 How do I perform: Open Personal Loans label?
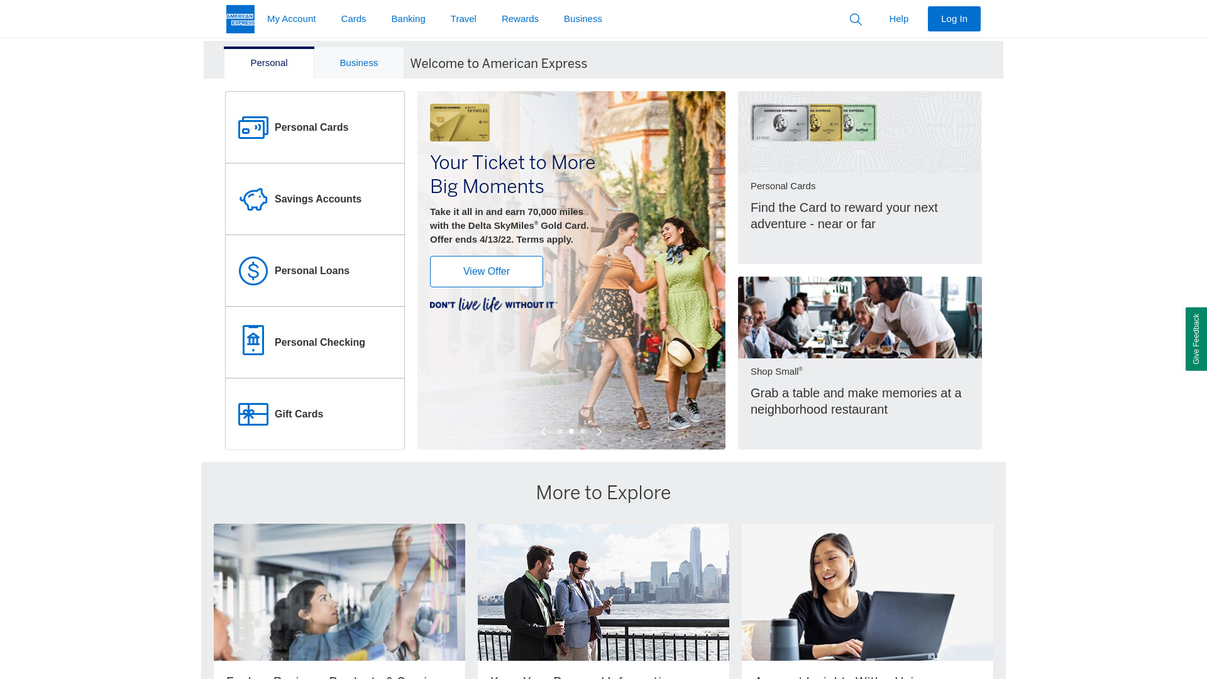[312, 271]
